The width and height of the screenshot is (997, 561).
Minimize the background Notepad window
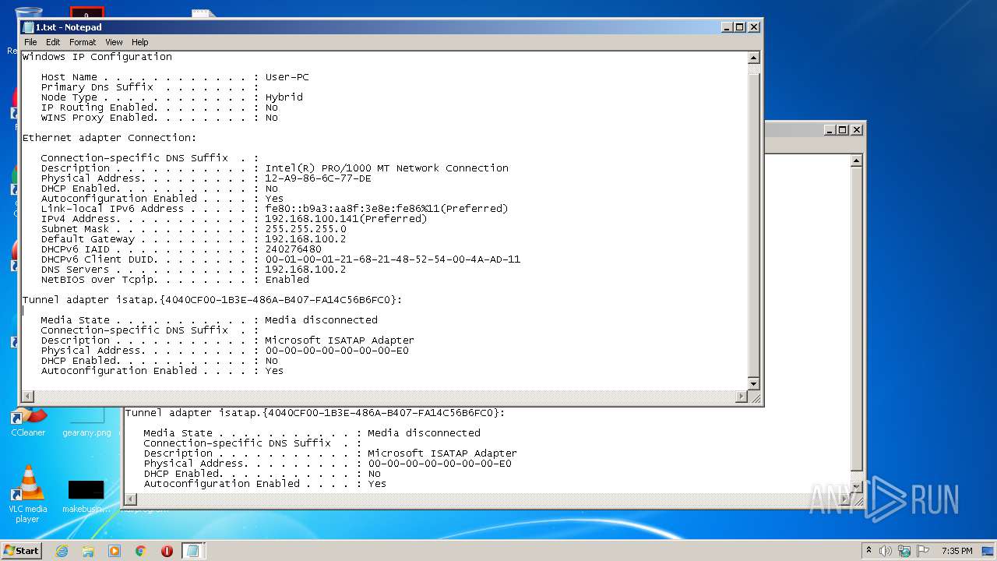[x=830, y=130]
